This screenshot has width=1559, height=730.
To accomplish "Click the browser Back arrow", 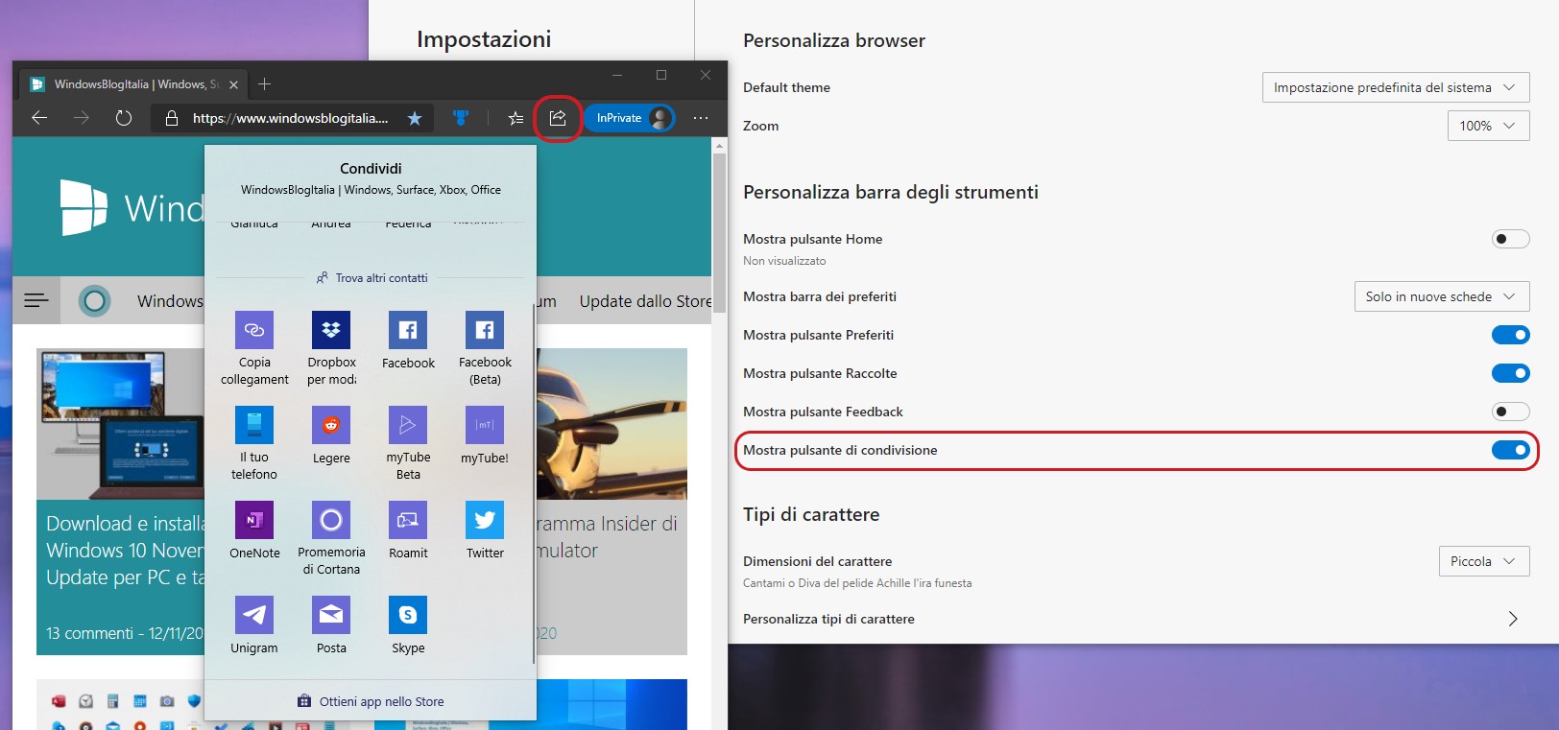I will tap(39, 118).
